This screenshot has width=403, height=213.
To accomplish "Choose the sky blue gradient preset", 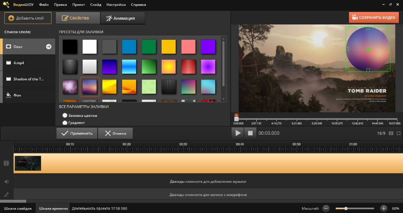I will point(129,67).
